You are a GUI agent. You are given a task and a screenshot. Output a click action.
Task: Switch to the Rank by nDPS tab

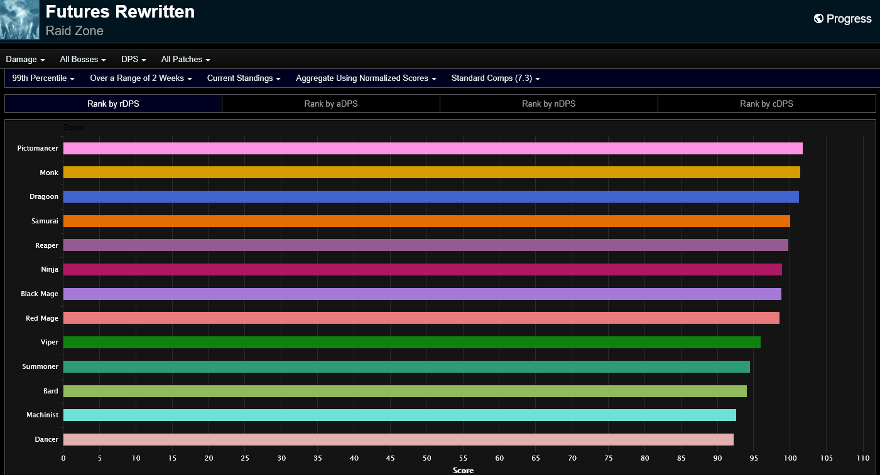point(548,104)
